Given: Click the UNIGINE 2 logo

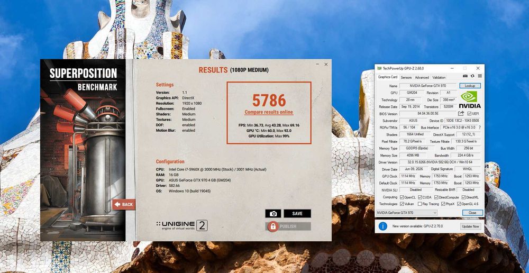Looking at the screenshot, I should pyautogui.click(x=182, y=225).
